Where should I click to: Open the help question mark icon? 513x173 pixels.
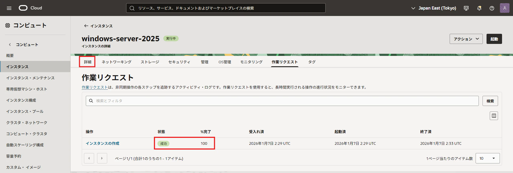(x=492, y=8)
